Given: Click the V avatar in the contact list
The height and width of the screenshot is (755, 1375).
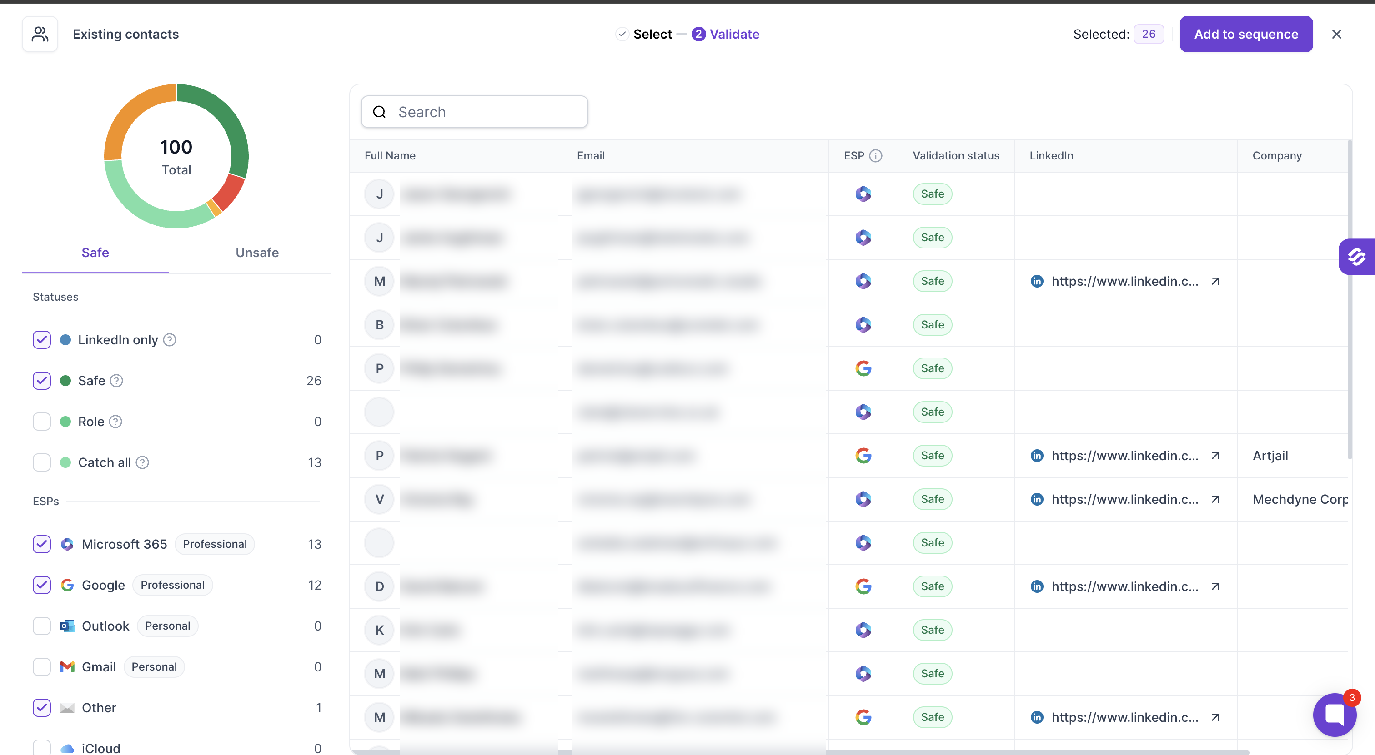Looking at the screenshot, I should coord(379,499).
